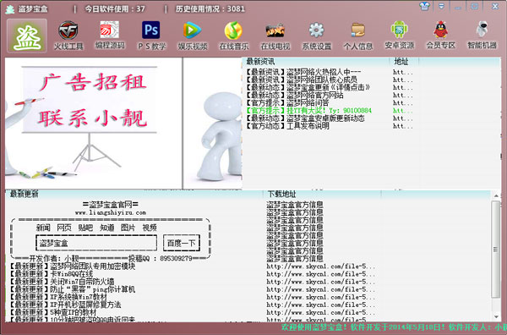
Task: Click the 盗梦宝盒 app logo in title bar
Action: click(x=9, y=8)
